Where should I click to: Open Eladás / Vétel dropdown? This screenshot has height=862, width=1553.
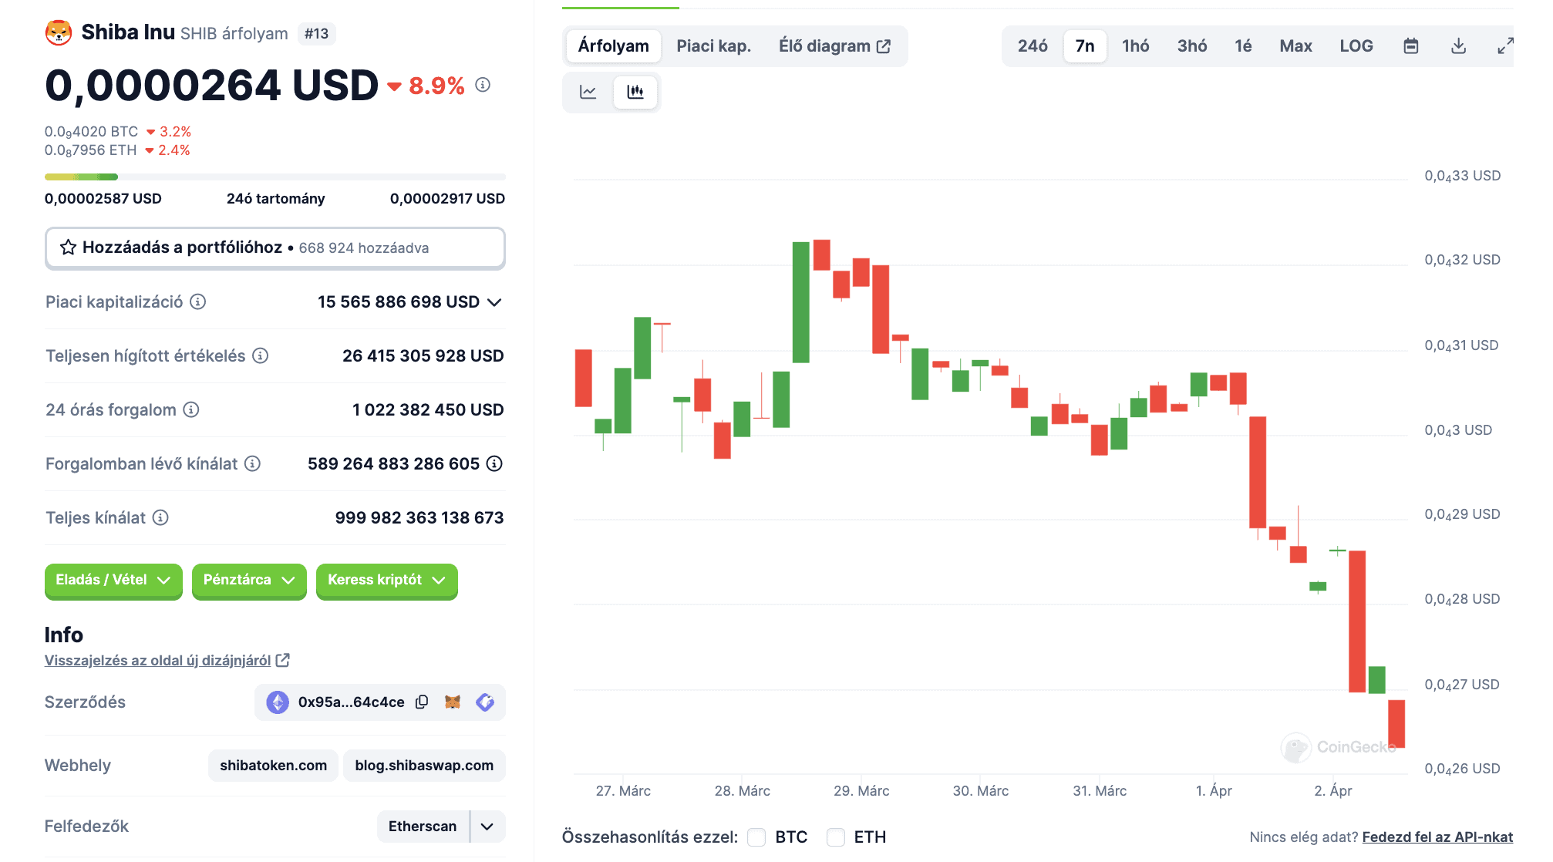[x=113, y=580]
